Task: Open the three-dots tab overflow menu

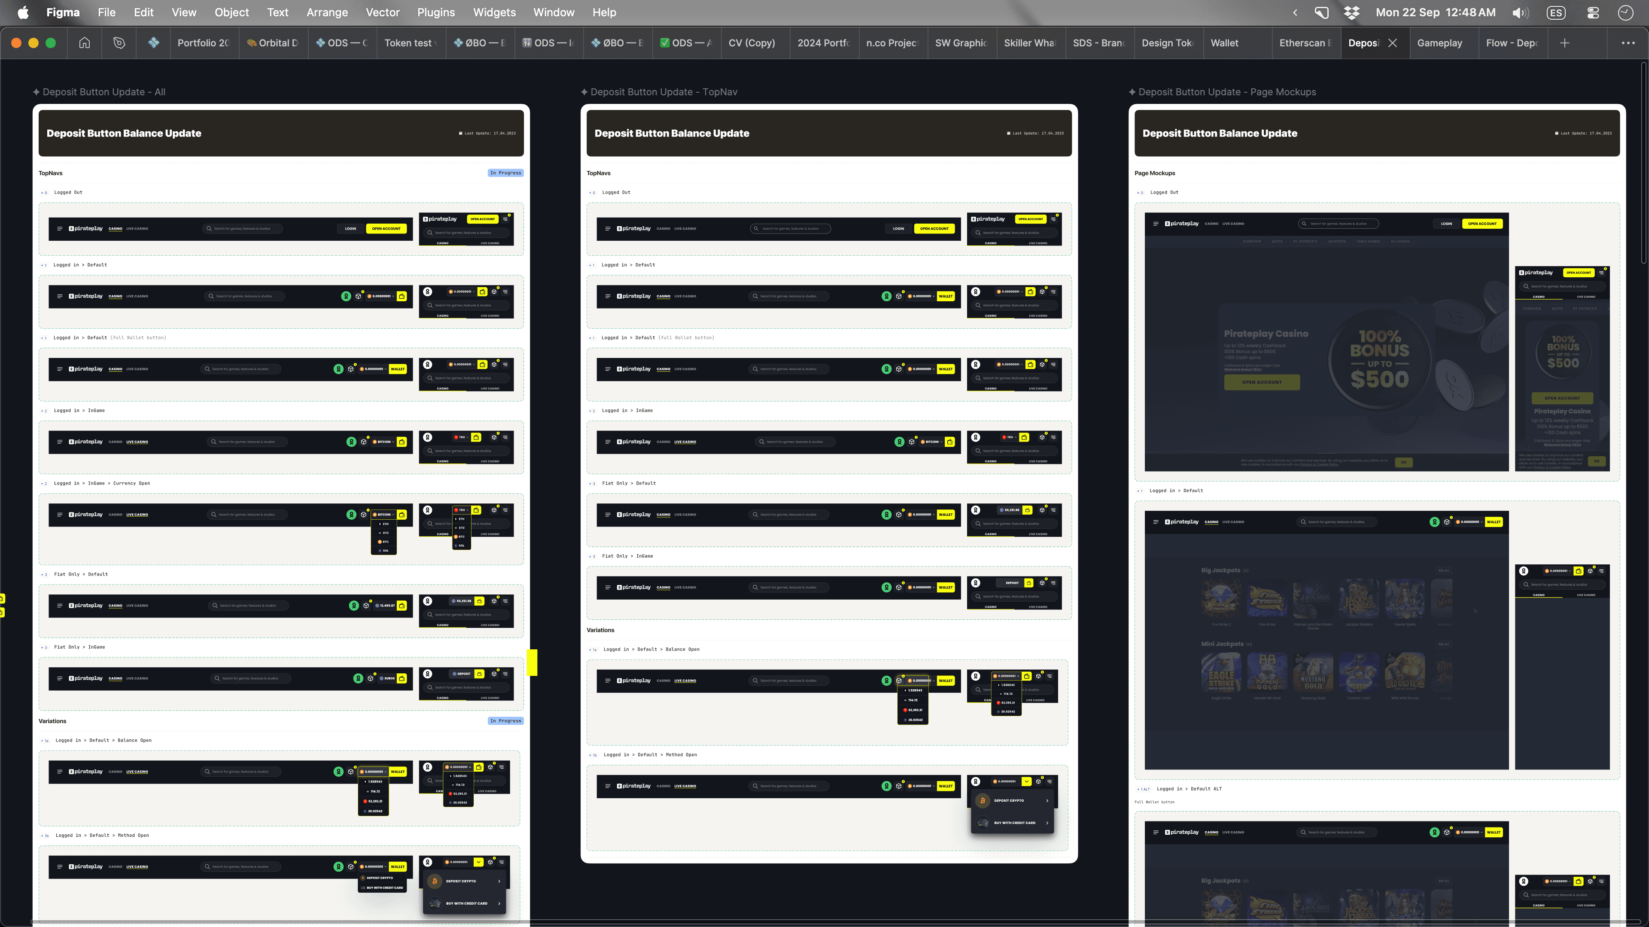Action: pyautogui.click(x=1628, y=43)
